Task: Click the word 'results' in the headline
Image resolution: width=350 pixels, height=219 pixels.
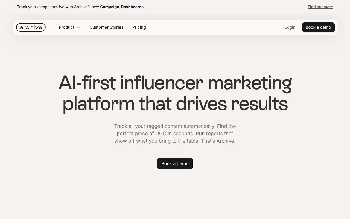Action: pyautogui.click(x=259, y=104)
